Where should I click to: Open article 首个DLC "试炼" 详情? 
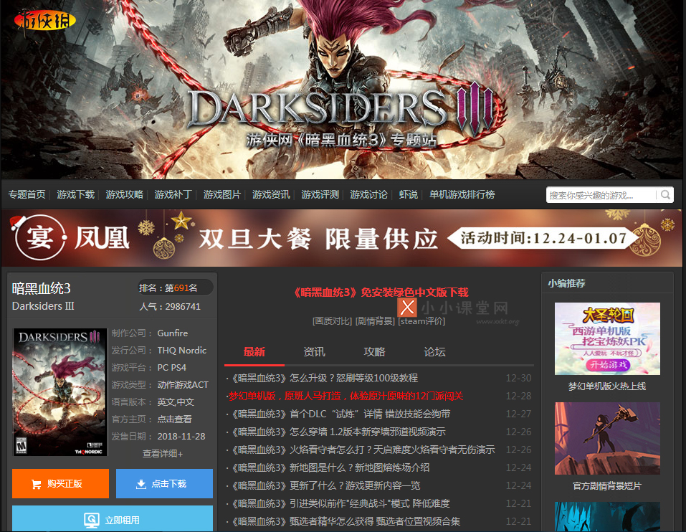point(340,414)
